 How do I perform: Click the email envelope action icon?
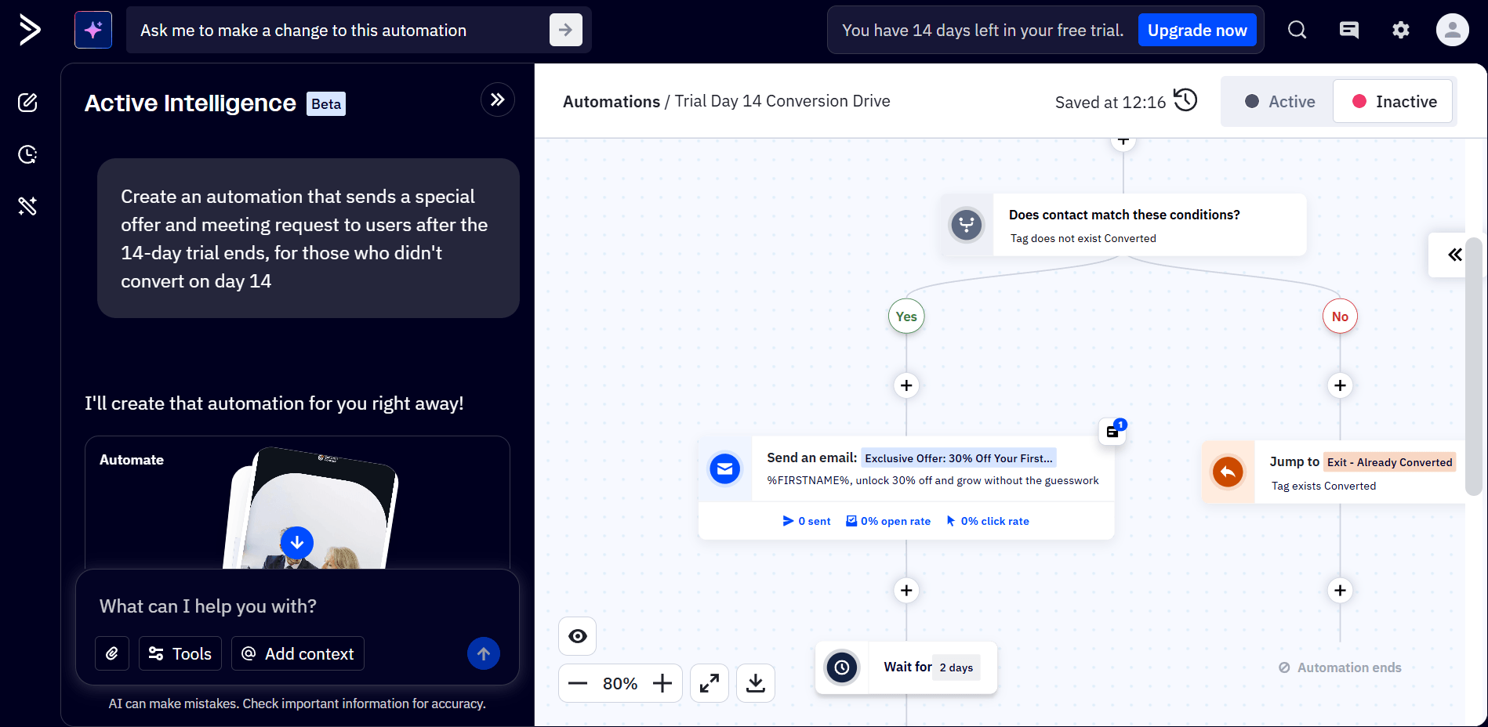coord(725,469)
